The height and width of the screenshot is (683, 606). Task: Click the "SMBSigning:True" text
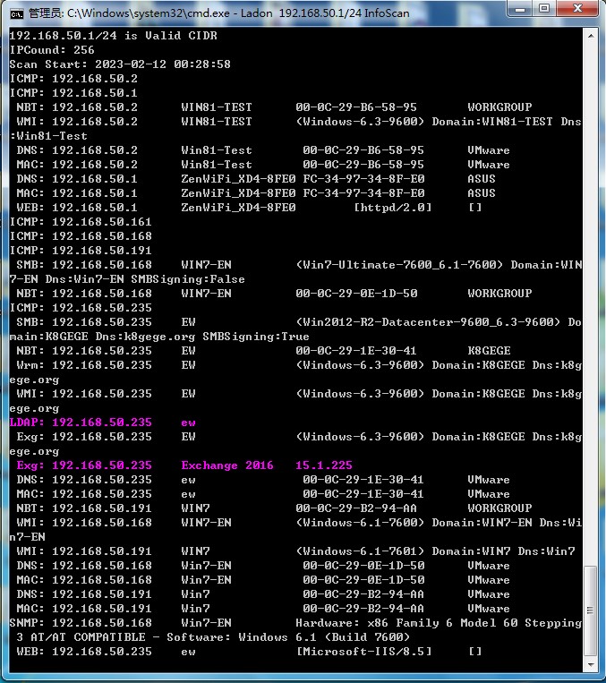(x=256, y=337)
